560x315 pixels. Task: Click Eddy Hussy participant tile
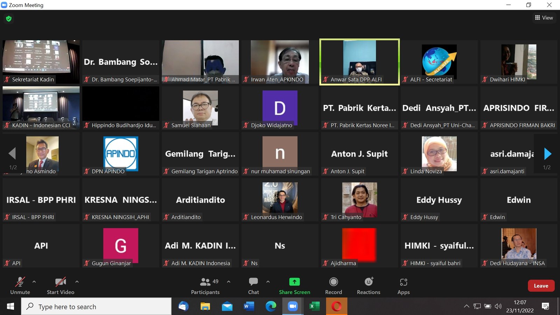tap(439, 199)
